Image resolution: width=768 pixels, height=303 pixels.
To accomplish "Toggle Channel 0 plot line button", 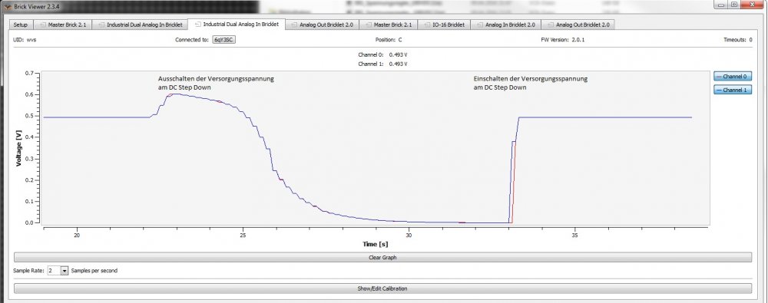I will click(x=732, y=77).
